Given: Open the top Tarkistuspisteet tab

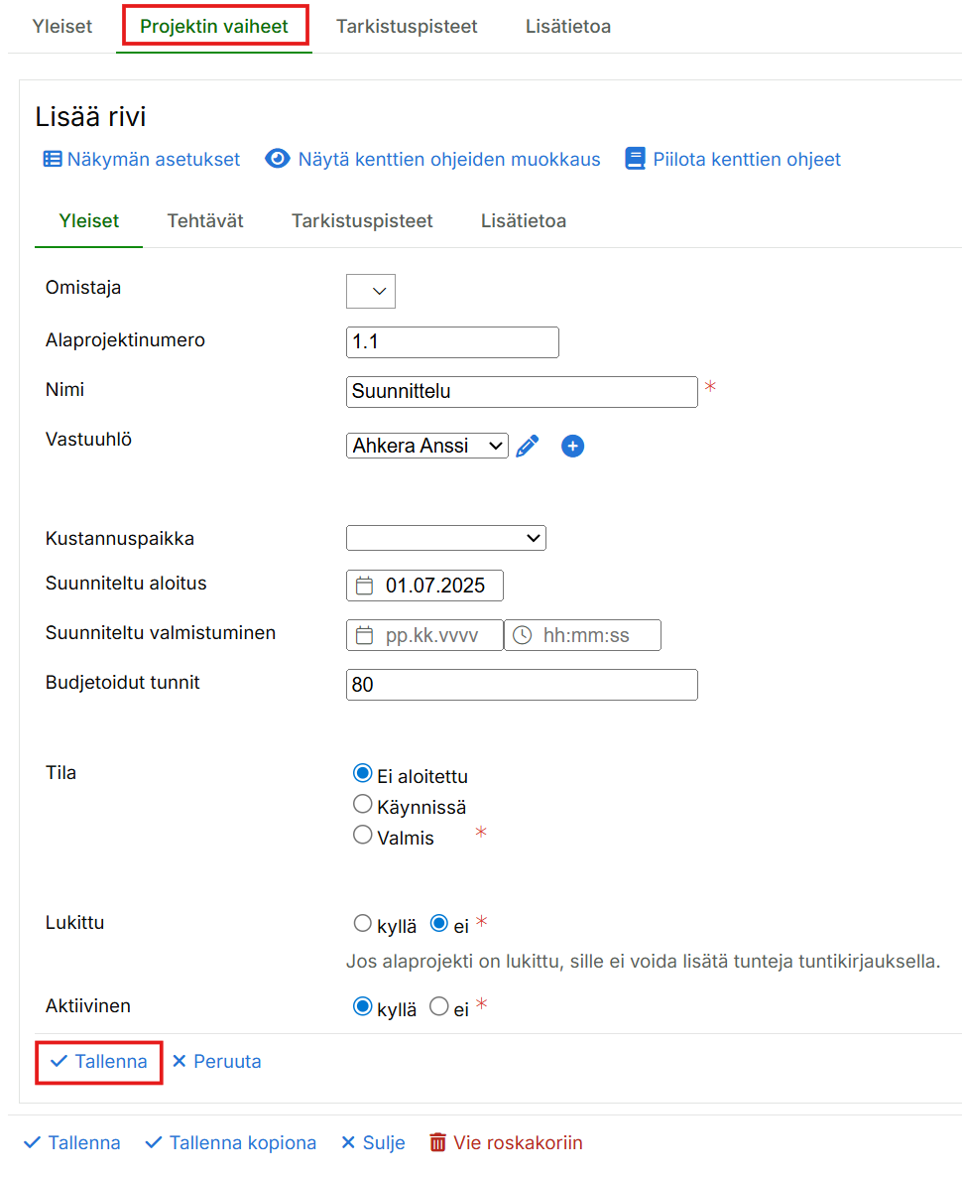Looking at the screenshot, I should pyautogui.click(x=407, y=26).
